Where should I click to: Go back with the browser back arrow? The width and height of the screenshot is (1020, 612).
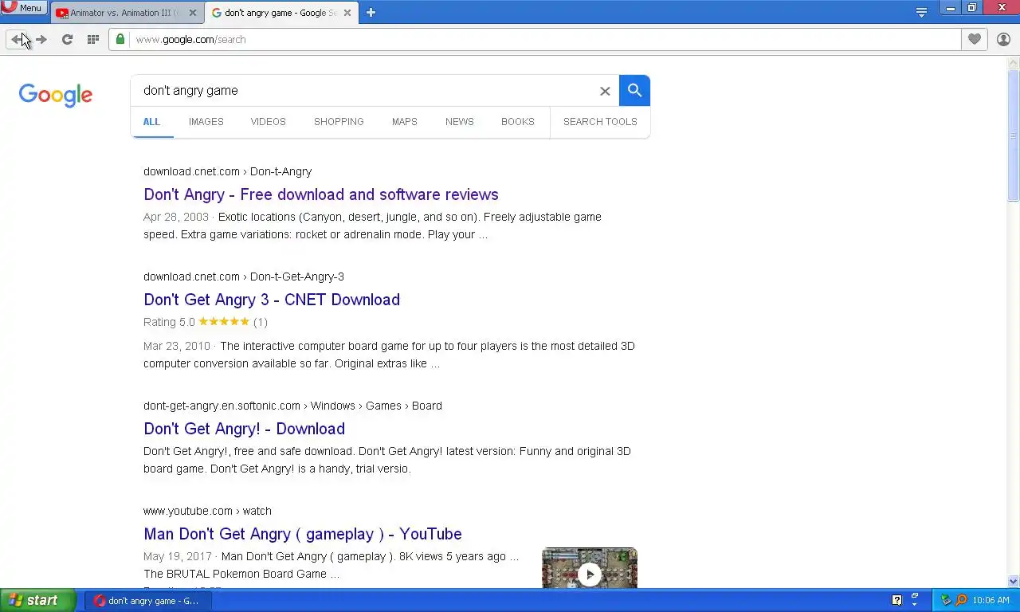point(17,39)
